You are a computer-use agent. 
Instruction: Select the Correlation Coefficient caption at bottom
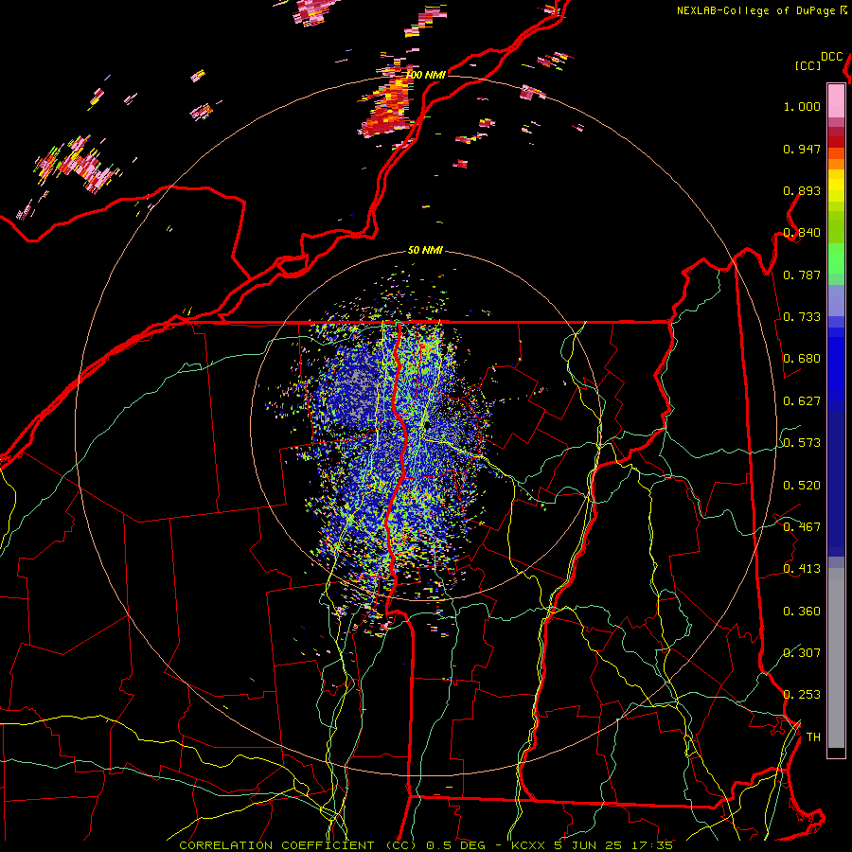tap(427, 845)
